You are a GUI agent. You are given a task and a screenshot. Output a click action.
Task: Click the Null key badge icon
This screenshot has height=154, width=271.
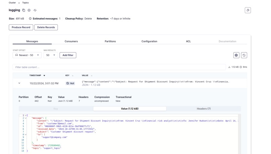point(68,83)
